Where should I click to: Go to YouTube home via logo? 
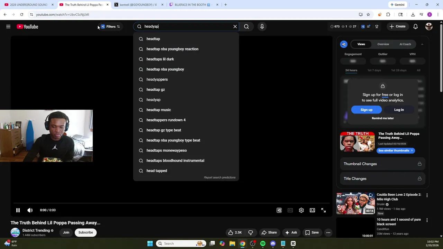pyautogui.click(x=27, y=27)
